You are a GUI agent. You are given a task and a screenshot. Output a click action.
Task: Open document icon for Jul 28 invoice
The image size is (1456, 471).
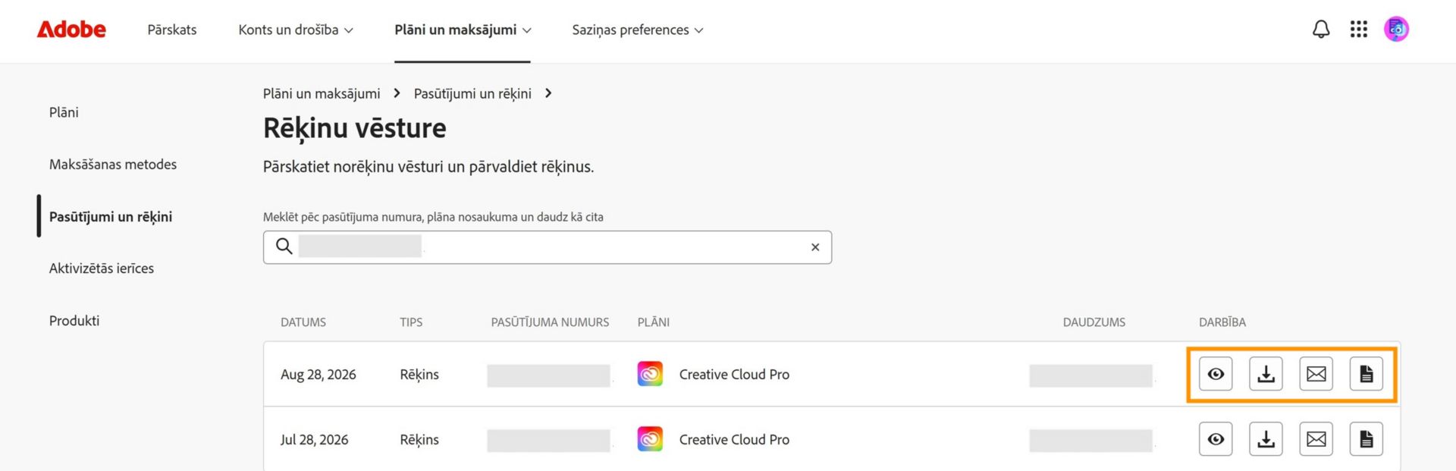point(1367,439)
